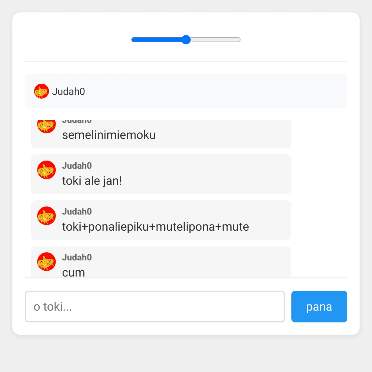
Task: Focus the "o toki..." message input field
Action: tap(155, 307)
